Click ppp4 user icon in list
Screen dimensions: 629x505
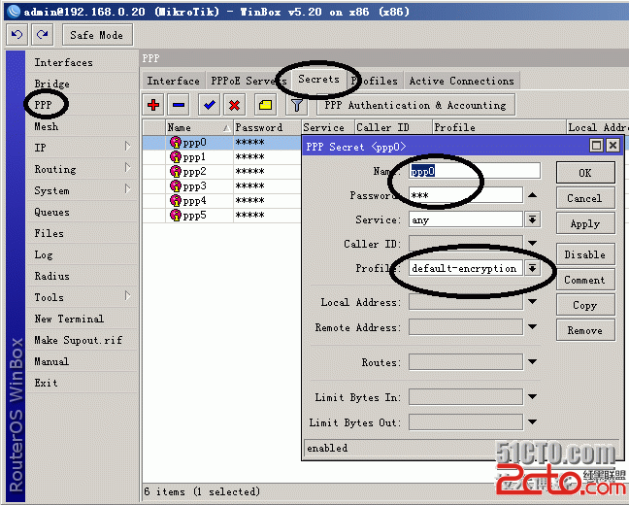[x=176, y=200]
